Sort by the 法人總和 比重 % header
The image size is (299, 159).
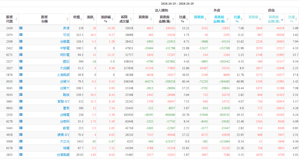182,19
